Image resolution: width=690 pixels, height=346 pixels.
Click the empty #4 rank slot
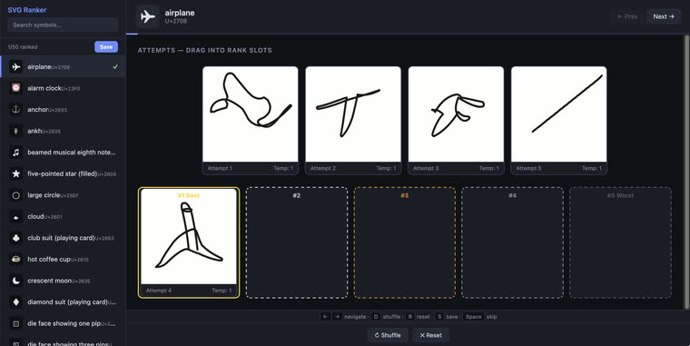[512, 242]
